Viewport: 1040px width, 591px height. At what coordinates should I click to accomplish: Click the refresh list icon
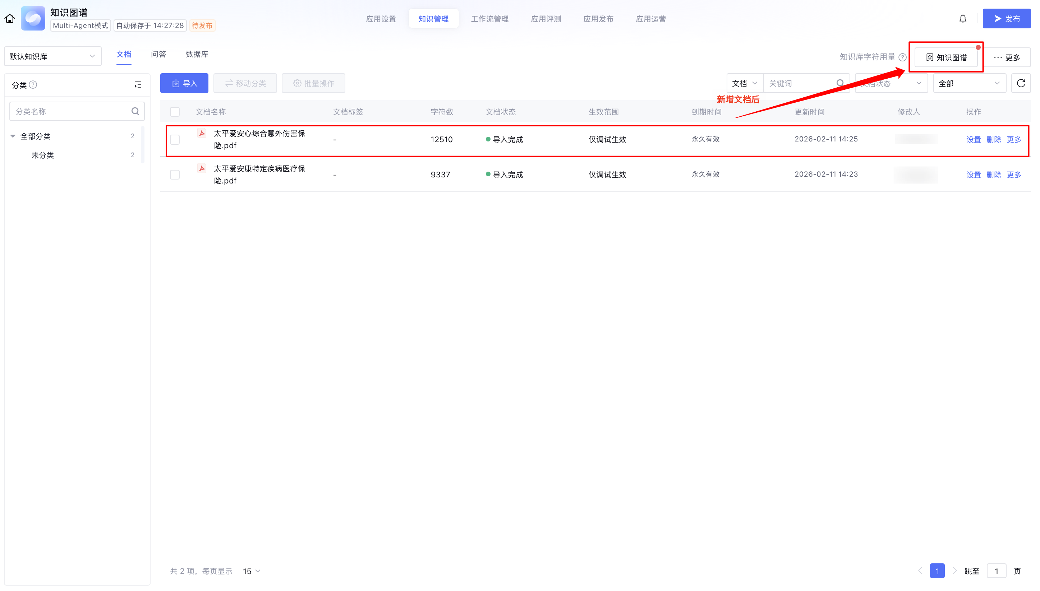(1021, 83)
